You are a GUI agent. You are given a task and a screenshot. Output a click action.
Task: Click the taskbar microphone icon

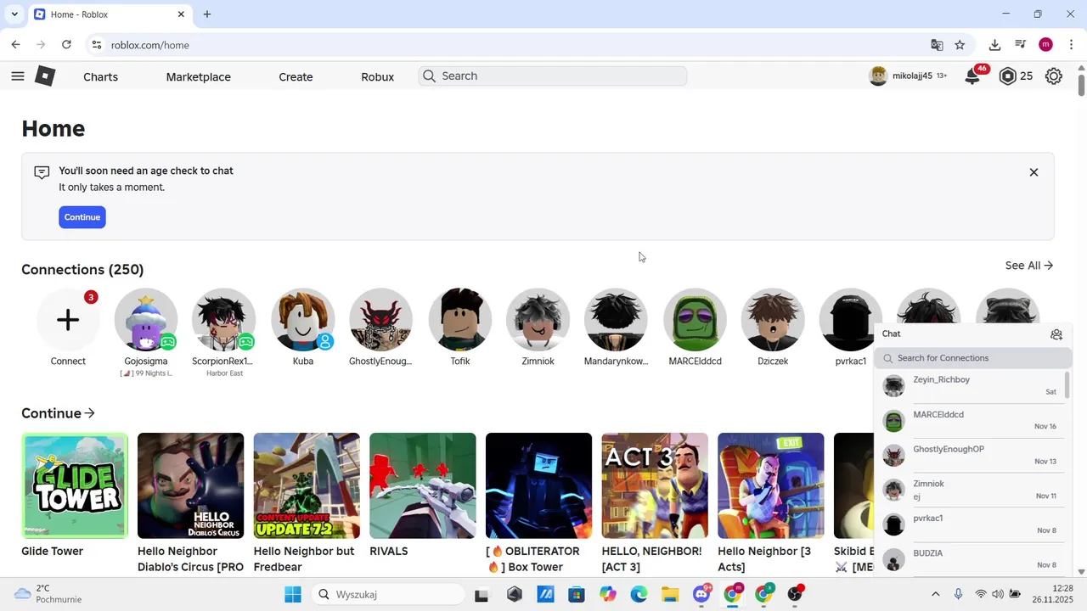[x=958, y=594]
